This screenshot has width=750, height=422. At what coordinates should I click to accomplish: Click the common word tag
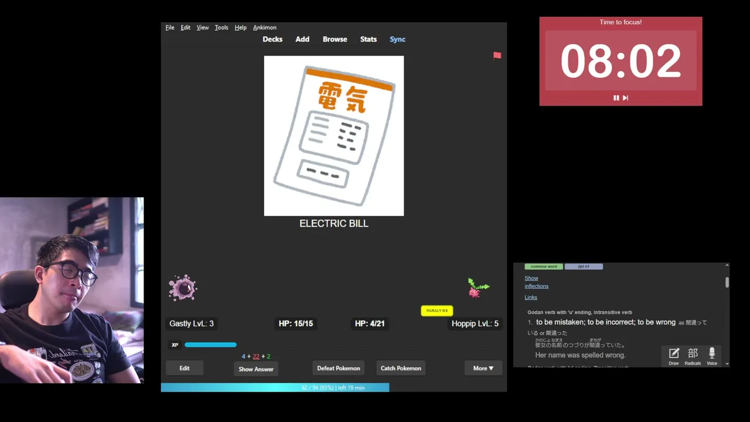(x=544, y=267)
